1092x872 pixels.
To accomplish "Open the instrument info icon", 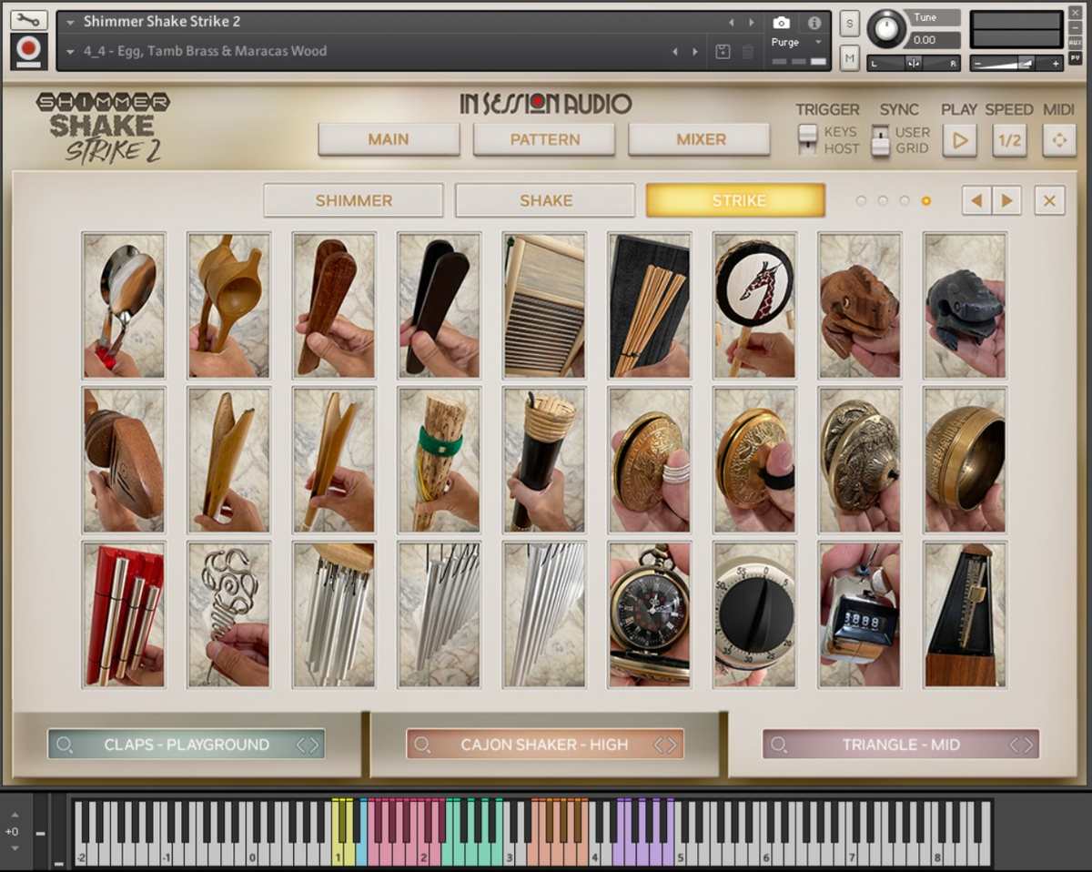I will click(814, 22).
